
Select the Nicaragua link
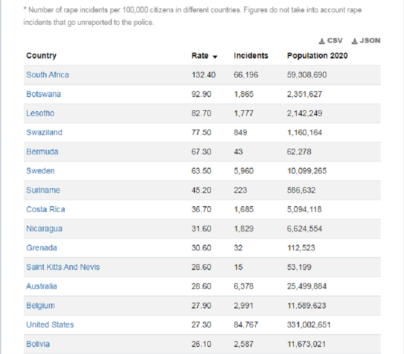44,229
